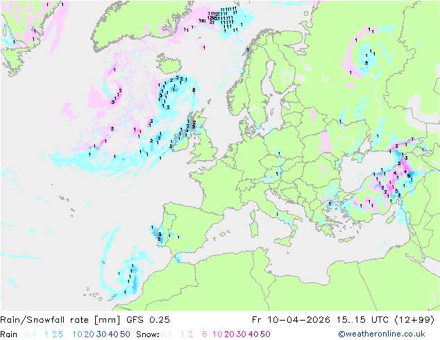Click the "Snow:" legend label
The height and width of the screenshot is (340, 440).
(148, 334)
